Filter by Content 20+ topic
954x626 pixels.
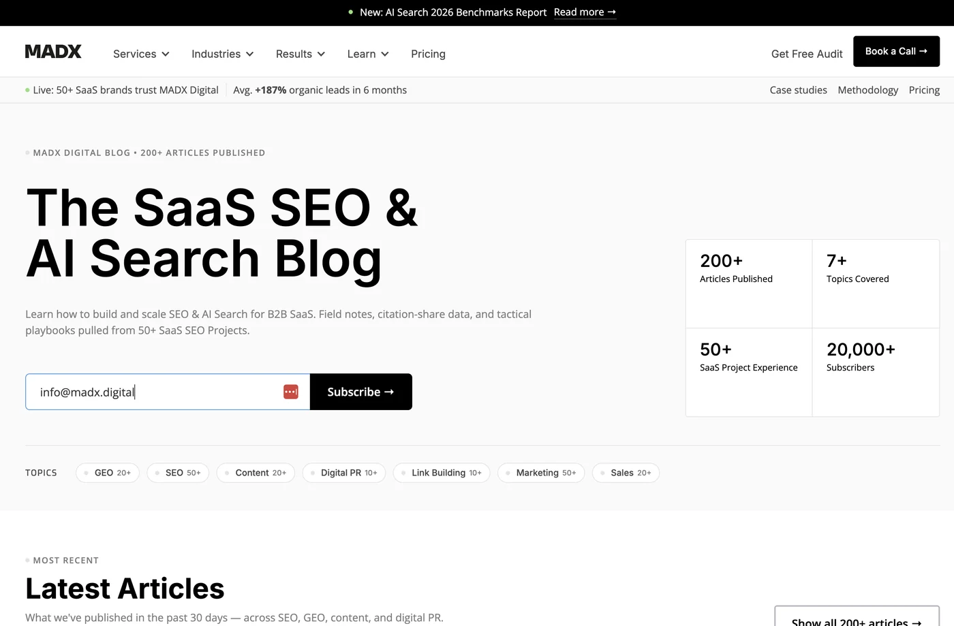(256, 473)
